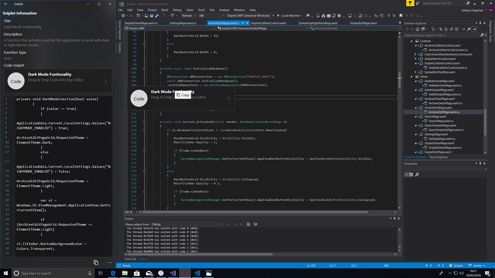The height and width of the screenshot is (278, 495).
Task: Collapse the Views folder in Solution Explorer
Action: [411, 77]
